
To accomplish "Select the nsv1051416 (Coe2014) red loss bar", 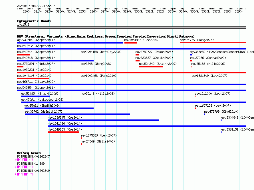I will coord(130,43).
